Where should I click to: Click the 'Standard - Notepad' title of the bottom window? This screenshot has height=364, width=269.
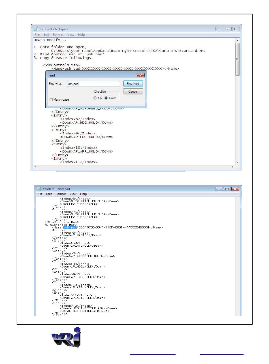pos(56,189)
